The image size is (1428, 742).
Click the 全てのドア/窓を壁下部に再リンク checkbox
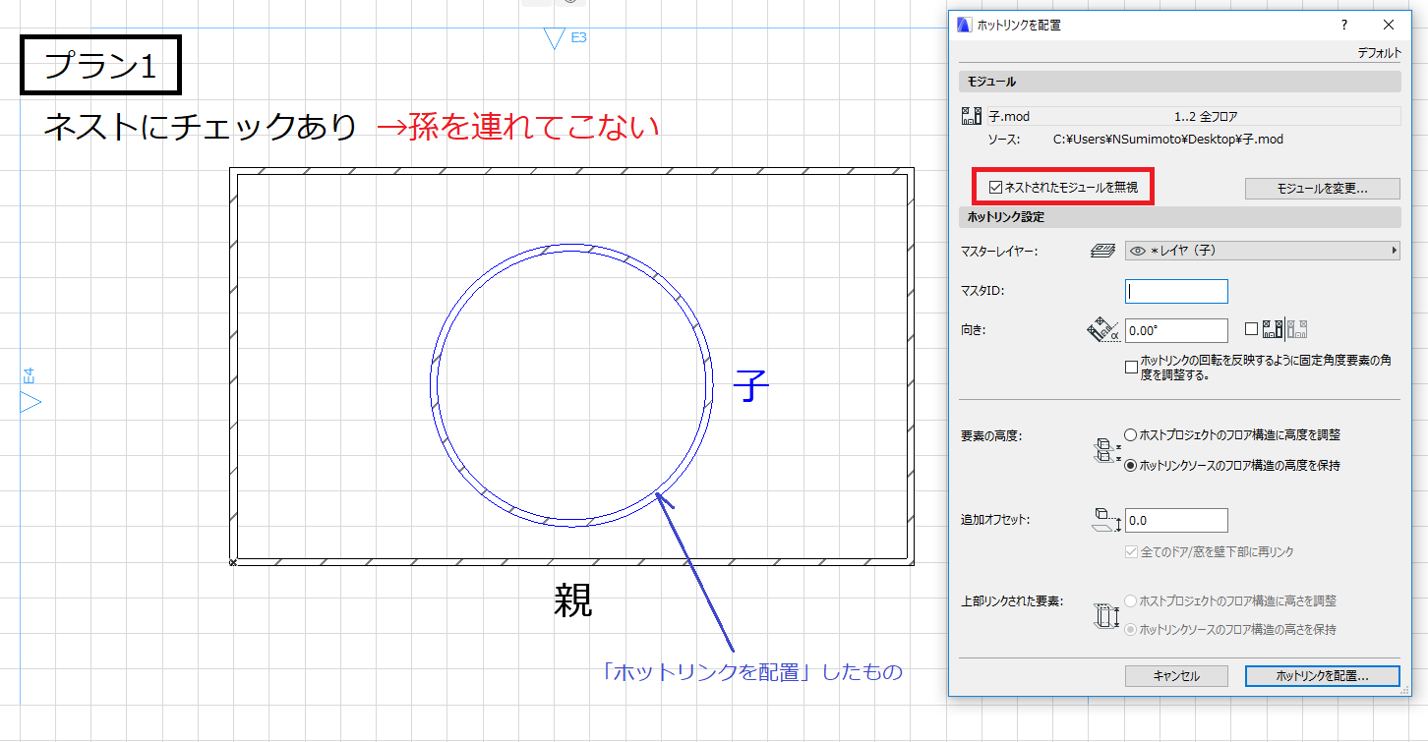[x=1131, y=551]
